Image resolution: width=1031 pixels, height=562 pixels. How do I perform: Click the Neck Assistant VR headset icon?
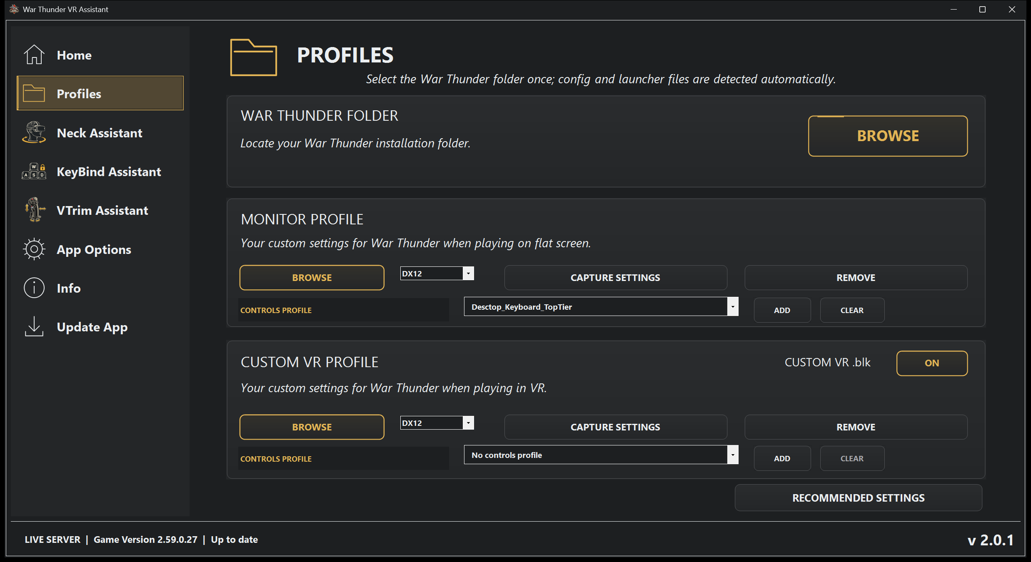pyautogui.click(x=34, y=132)
